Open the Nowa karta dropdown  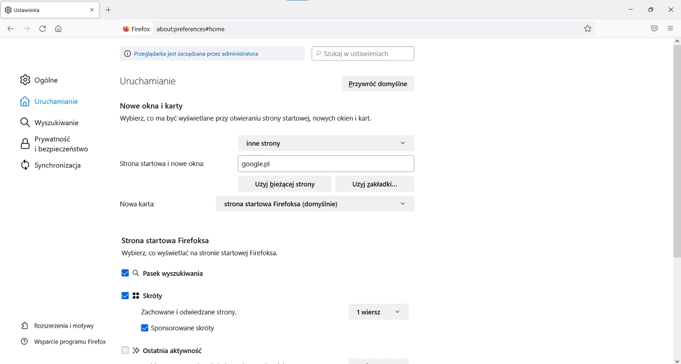pos(315,204)
